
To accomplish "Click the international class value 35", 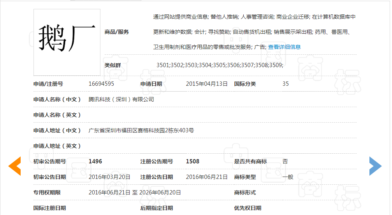I will pos(286,84).
